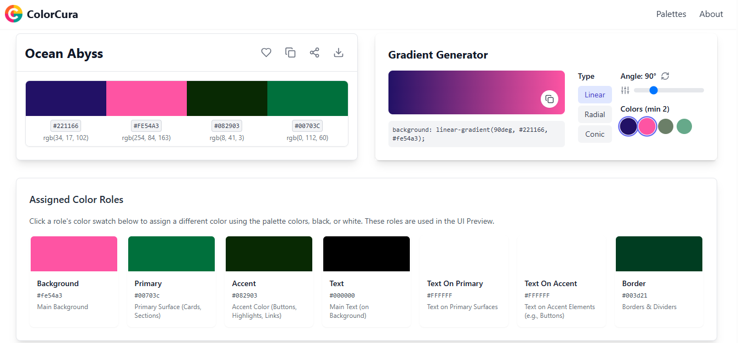Open the Palettes page
Screen dimensions: 738x343
[x=671, y=14]
